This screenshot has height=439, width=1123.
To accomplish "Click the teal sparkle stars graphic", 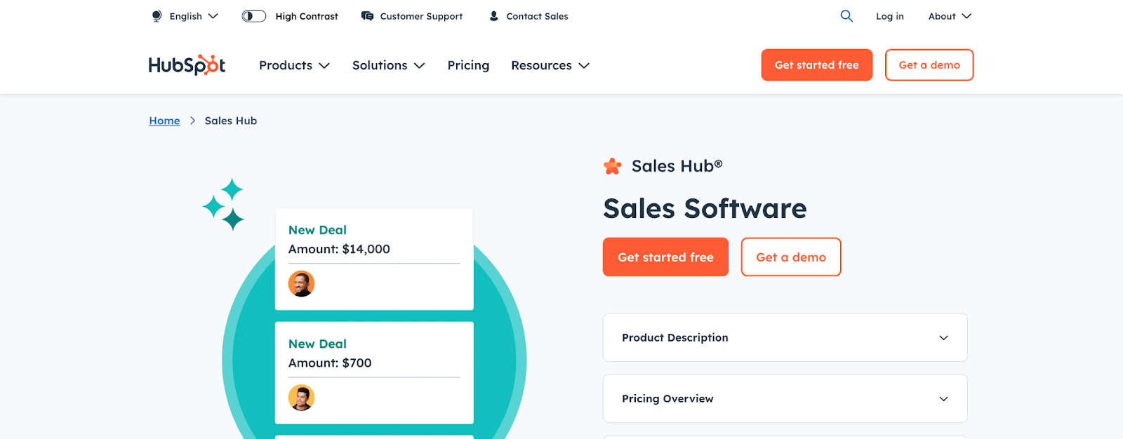I will click(x=224, y=205).
